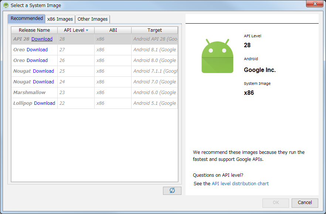Click the 'Android 7.1.1' target cell
Viewport: 326px width, 214px height.
point(154,71)
